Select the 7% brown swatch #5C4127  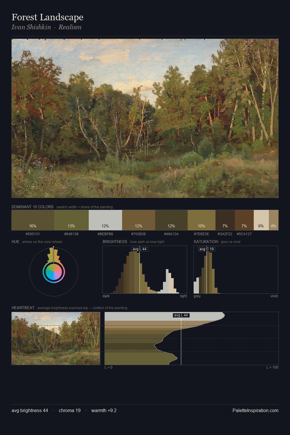[244, 220]
